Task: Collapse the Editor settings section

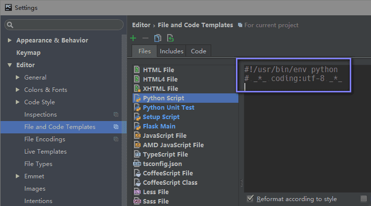Action: pyautogui.click(x=10, y=65)
